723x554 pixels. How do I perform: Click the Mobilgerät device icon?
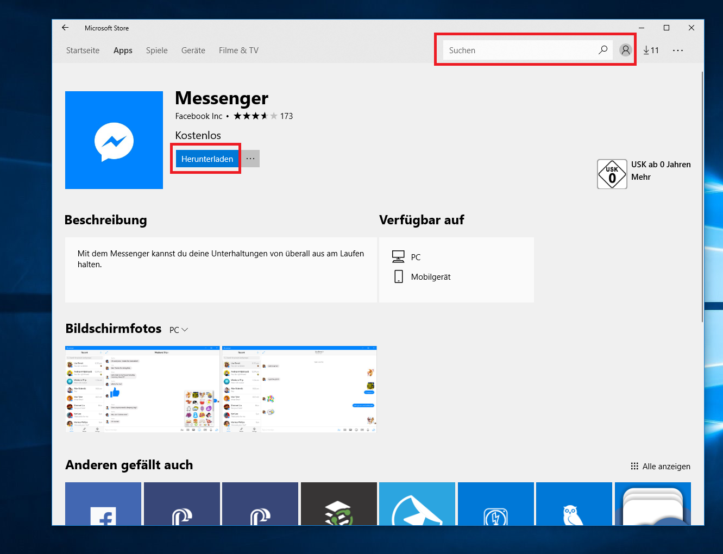point(399,276)
